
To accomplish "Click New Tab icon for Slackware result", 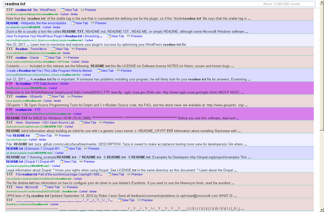I will (81, 123).
